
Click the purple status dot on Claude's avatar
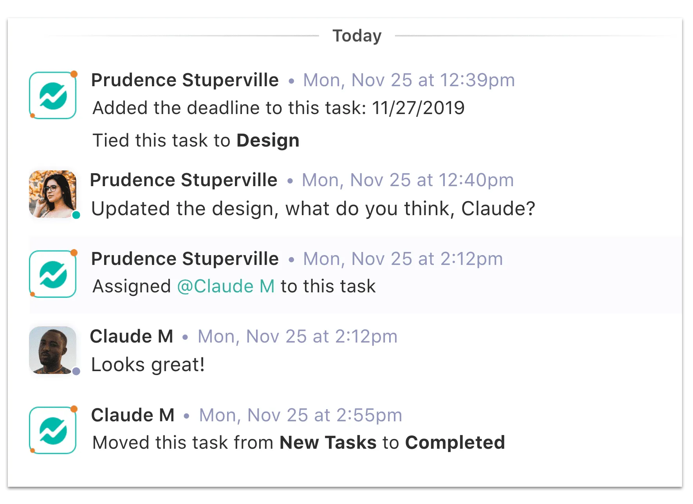(76, 371)
